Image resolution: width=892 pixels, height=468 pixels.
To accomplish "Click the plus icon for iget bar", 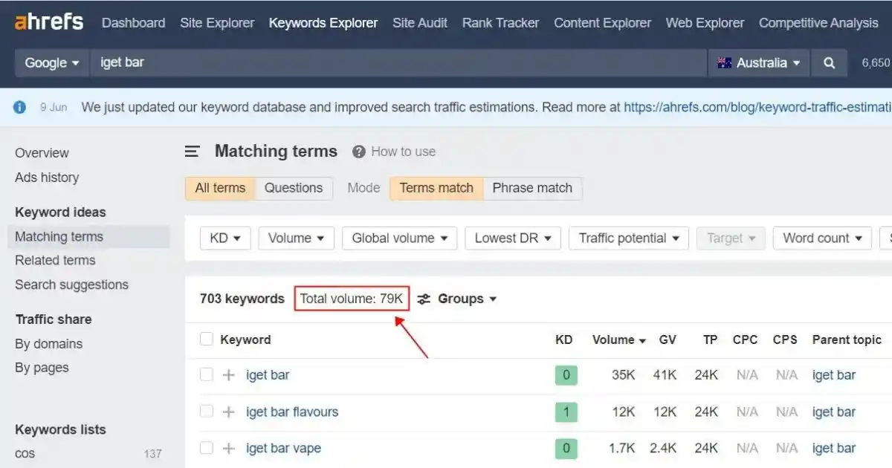I will pyautogui.click(x=229, y=375).
